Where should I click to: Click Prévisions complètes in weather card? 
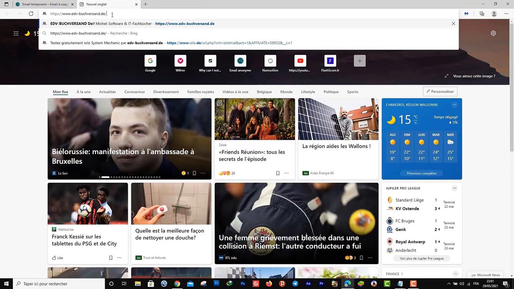tap(422, 173)
